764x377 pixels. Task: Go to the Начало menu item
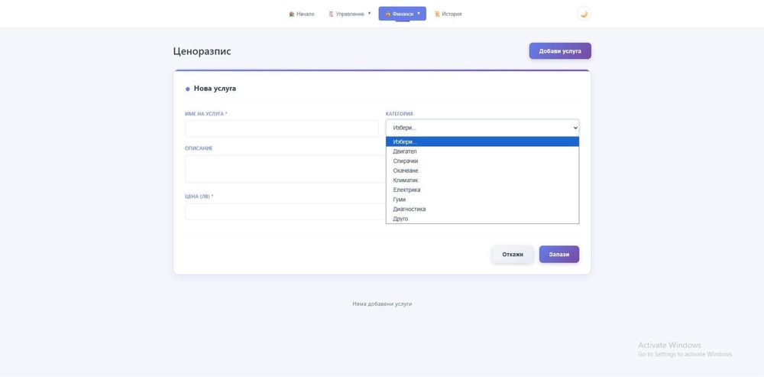coord(306,14)
